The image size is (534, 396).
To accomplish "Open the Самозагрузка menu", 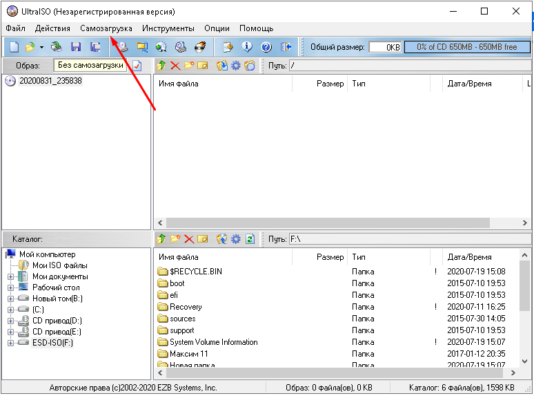I will coord(106,28).
